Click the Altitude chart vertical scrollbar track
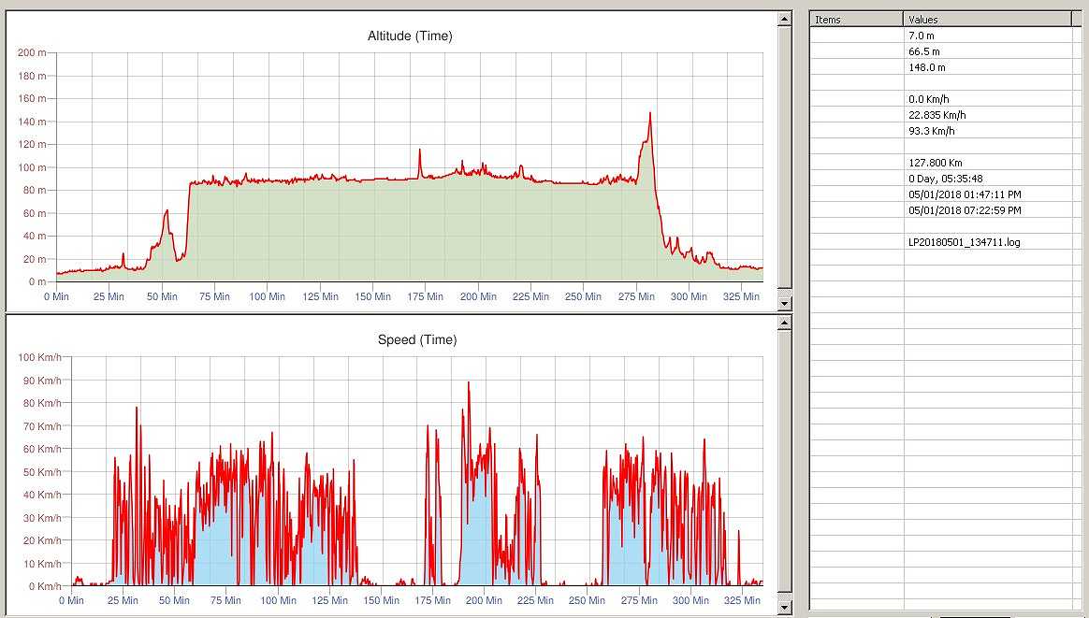Image resolution: width=1089 pixels, height=618 pixels. coord(785,159)
